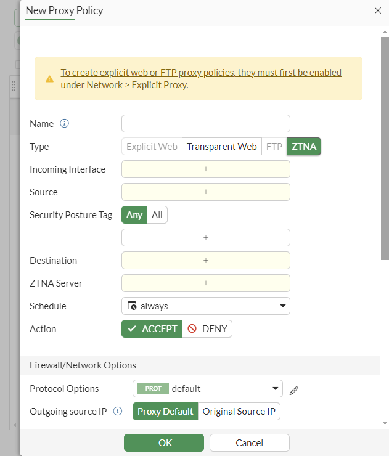
Task: Close the New Proxy Policy dialog
Action: (x=378, y=10)
